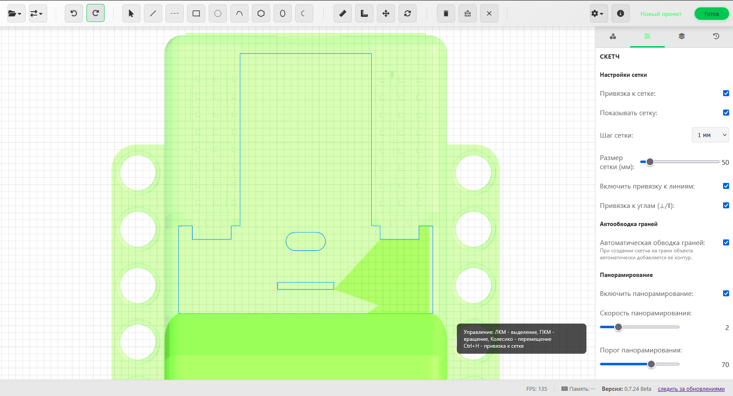The width and height of the screenshot is (733, 396).
Task: Select the line drawing tool
Action: click(153, 13)
